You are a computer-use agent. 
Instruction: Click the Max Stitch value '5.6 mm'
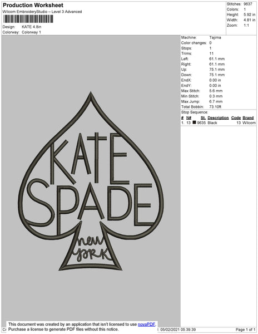pos(216,91)
